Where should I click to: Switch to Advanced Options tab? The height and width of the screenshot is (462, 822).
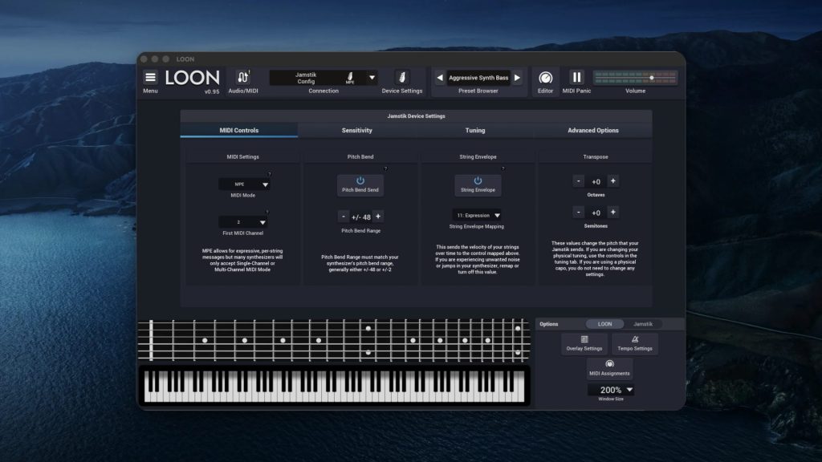click(x=593, y=131)
